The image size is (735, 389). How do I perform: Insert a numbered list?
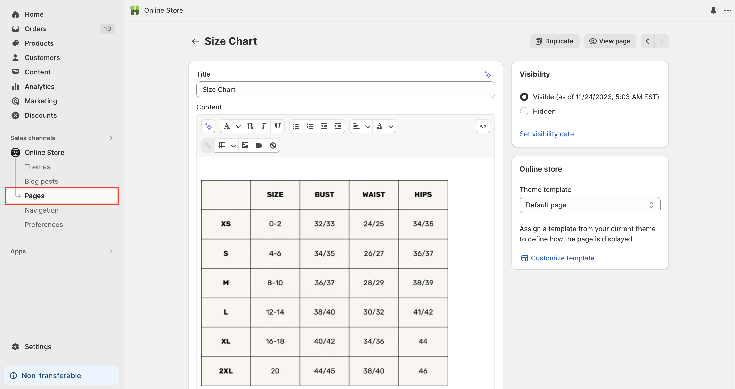tap(310, 126)
